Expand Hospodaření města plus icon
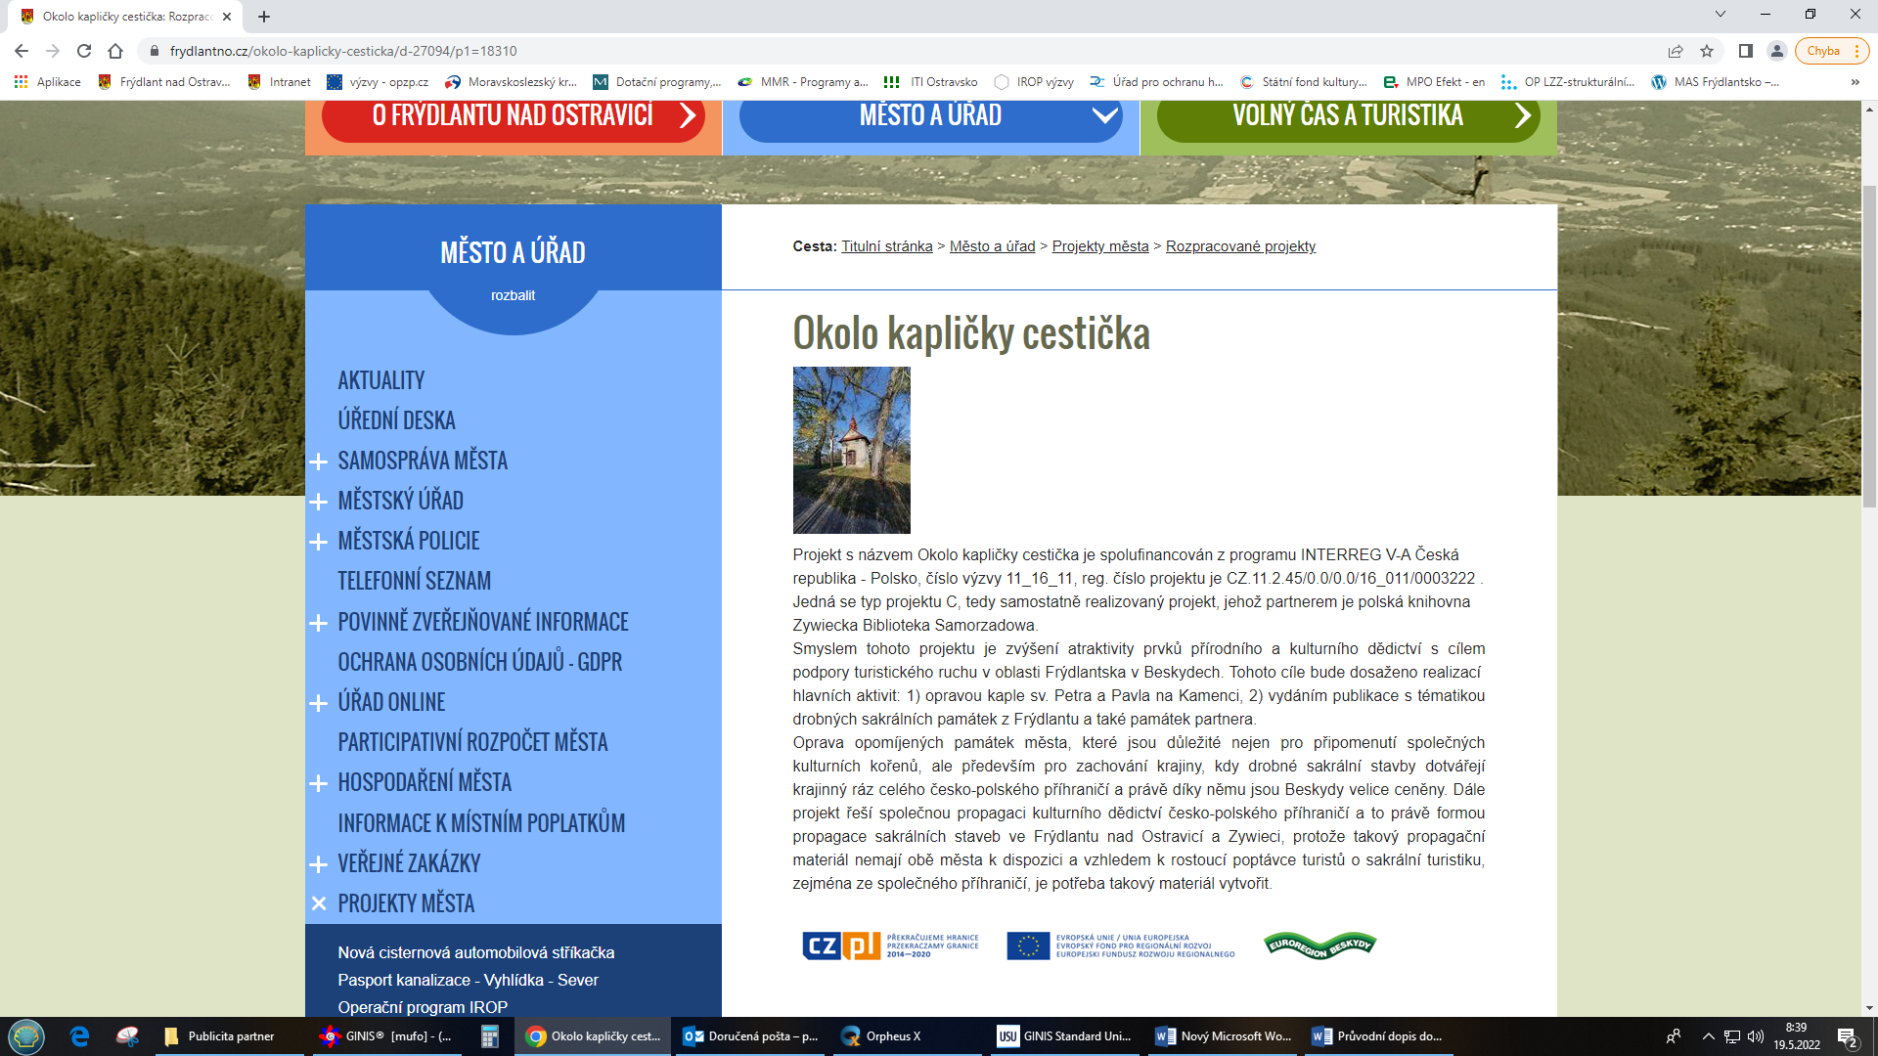The image size is (1878, 1056). tap(318, 783)
